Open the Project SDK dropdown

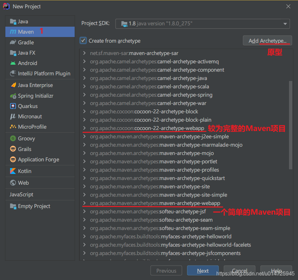click(x=285, y=24)
